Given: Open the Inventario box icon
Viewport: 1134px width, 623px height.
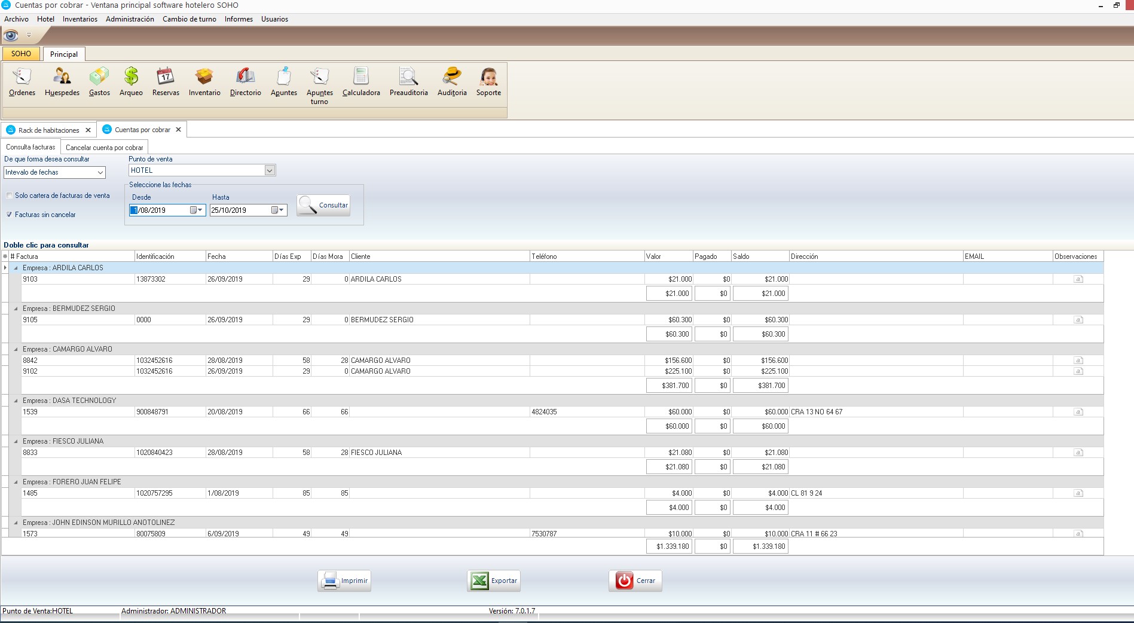Looking at the screenshot, I should [x=204, y=82].
